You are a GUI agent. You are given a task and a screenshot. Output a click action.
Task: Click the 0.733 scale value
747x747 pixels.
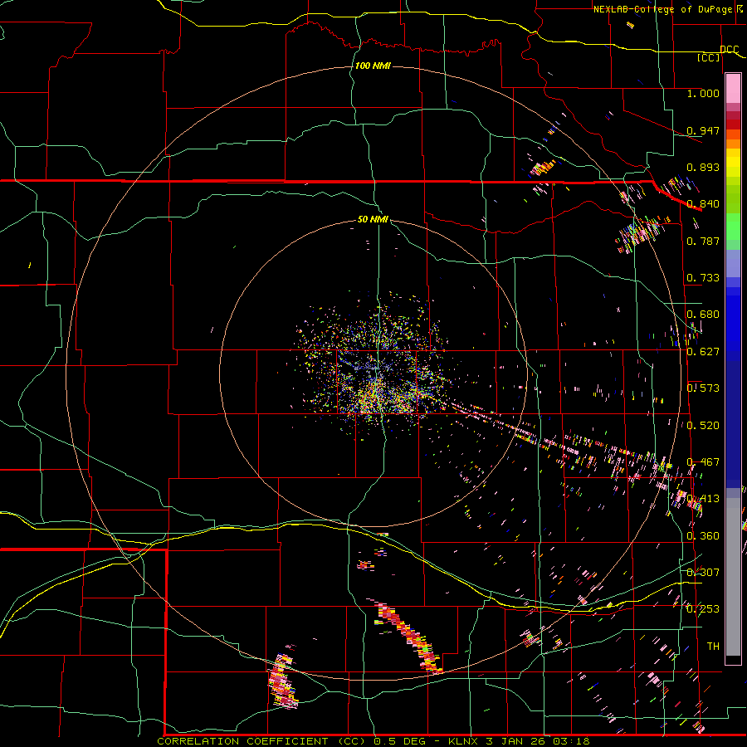tap(703, 278)
